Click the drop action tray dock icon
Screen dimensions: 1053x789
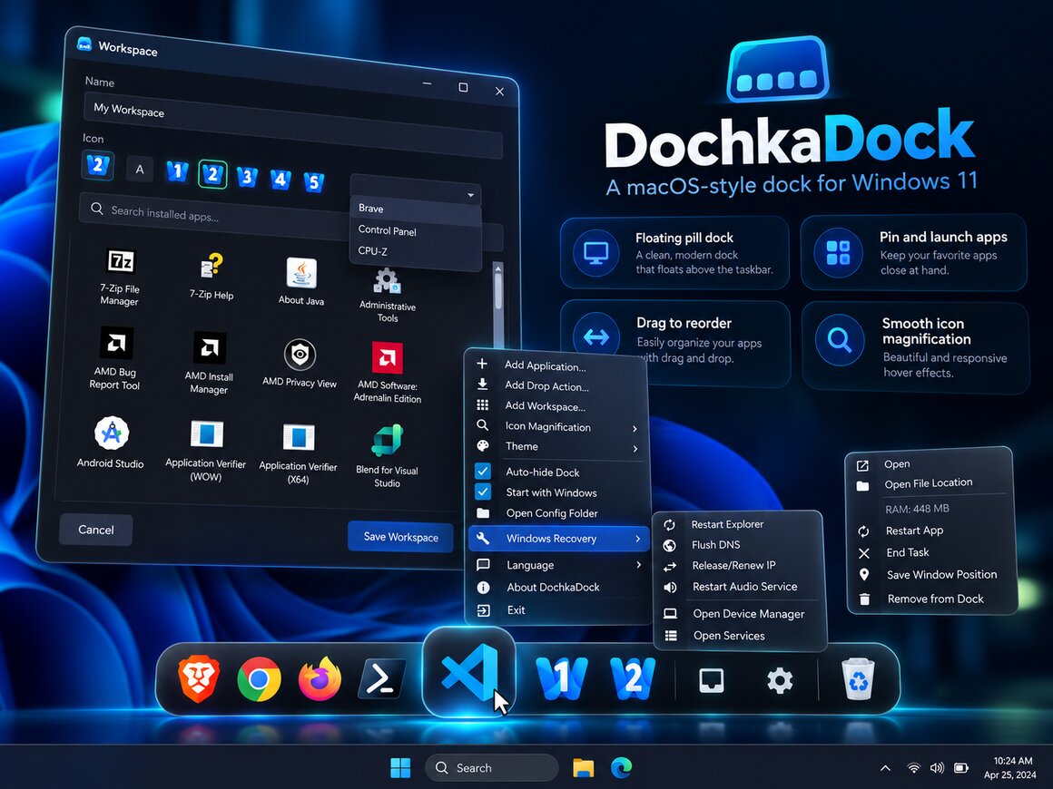pos(712,680)
